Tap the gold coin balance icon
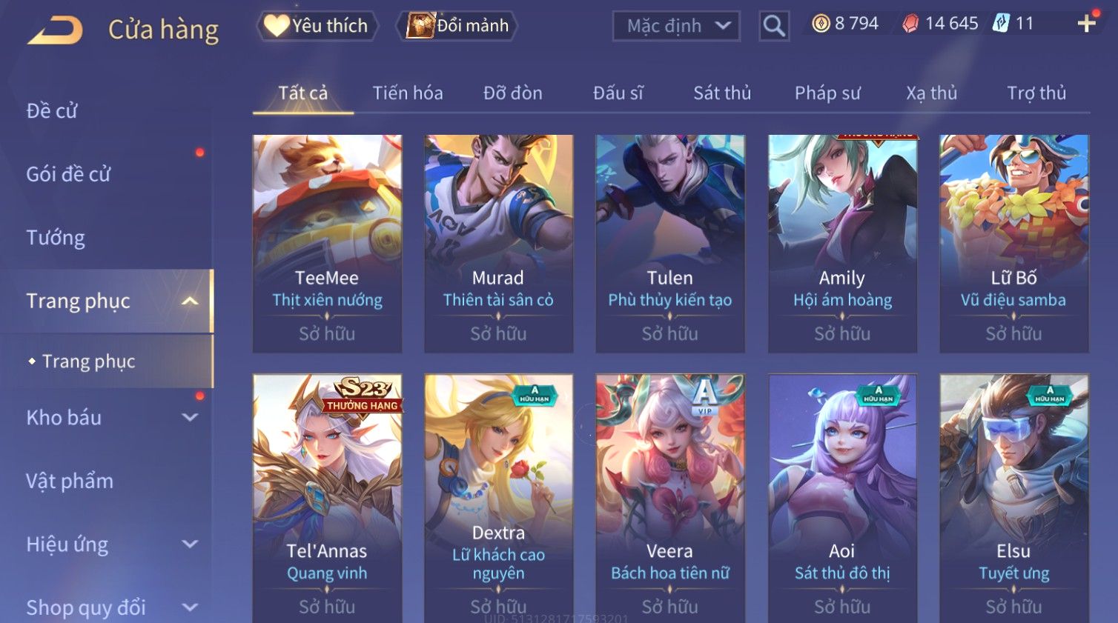1118x623 pixels. pos(821,24)
